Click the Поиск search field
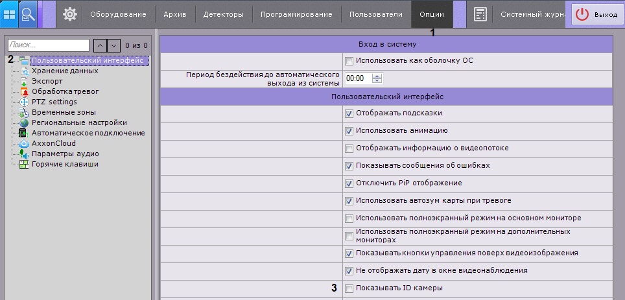 click(x=49, y=45)
